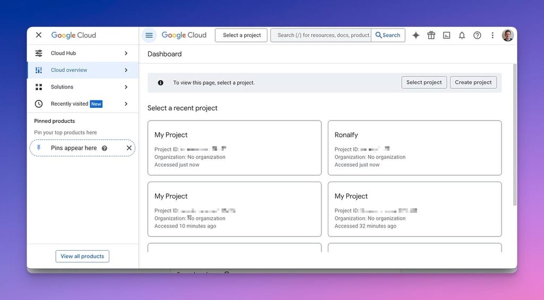The height and width of the screenshot is (300, 544).
Task: Click View all products button
Action: 82,256
